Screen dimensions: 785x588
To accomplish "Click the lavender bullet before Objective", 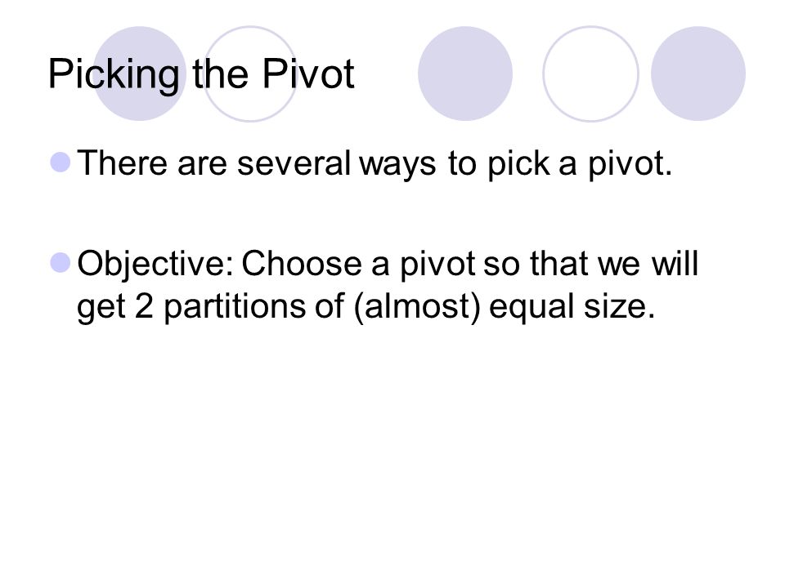I will 61,262.
